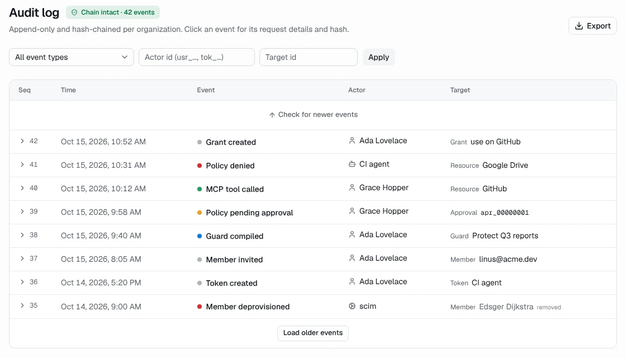Expand event row 36 chevron
The height and width of the screenshot is (358, 626).
click(x=22, y=282)
